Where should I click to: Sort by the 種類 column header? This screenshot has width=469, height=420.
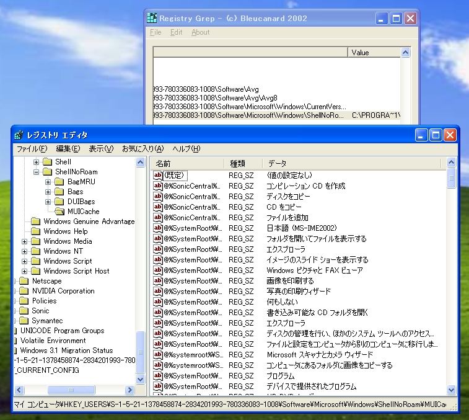243,163
